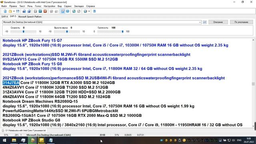Image resolution: width=256 pixels, height=144 pixels.
Task: Open the Сервис menu
Action: (x=68, y=6)
